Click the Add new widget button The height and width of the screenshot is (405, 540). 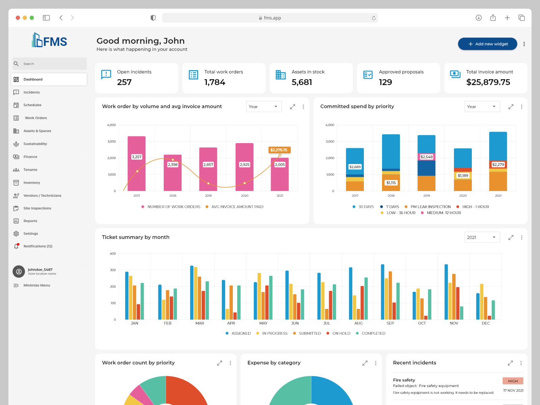pyautogui.click(x=487, y=44)
